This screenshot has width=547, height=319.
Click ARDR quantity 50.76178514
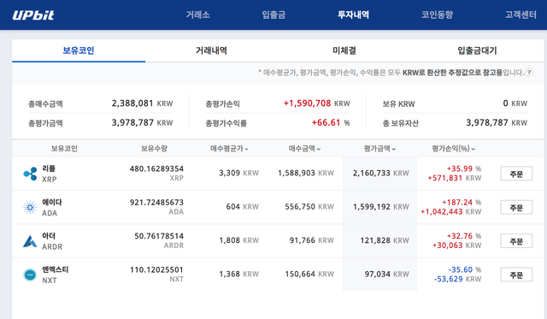tap(159, 236)
